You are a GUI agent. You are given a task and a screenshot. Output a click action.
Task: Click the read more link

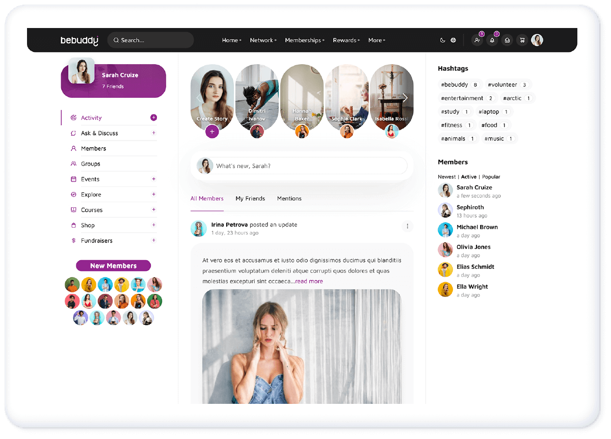(309, 281)
